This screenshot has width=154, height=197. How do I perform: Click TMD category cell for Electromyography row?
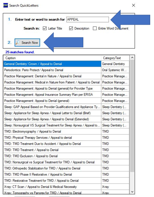tap(115, 131)
